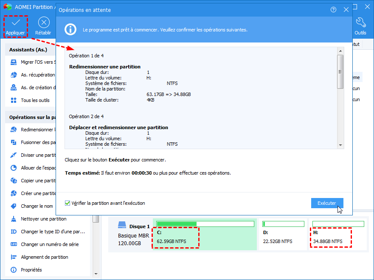Click the operations list scrollbar thumb

[340, 72]
